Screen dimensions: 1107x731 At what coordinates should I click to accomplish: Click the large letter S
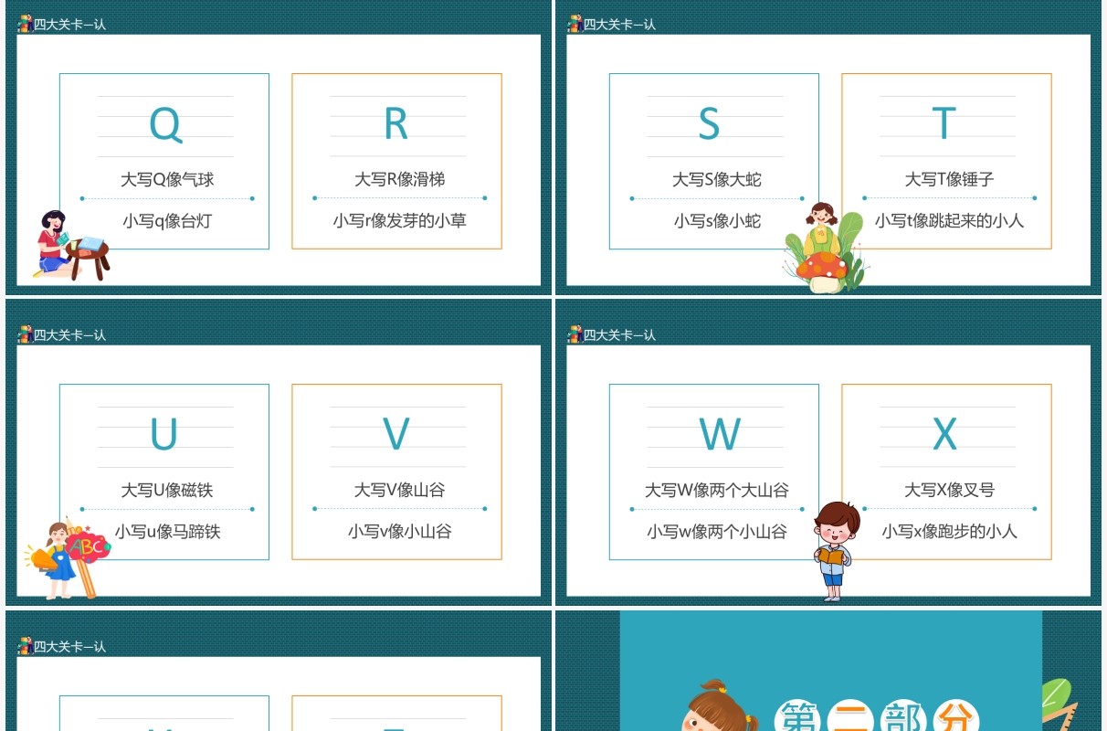(x=709, y=123)
